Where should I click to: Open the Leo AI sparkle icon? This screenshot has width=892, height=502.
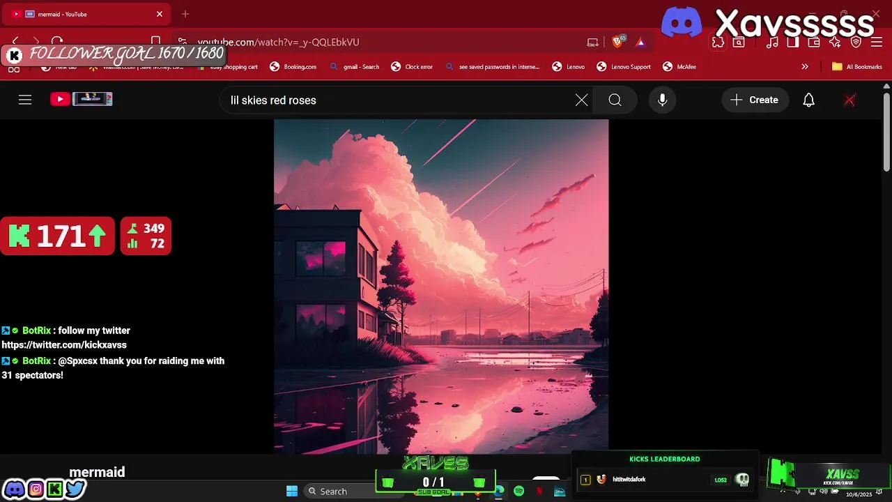click(835, 43)
